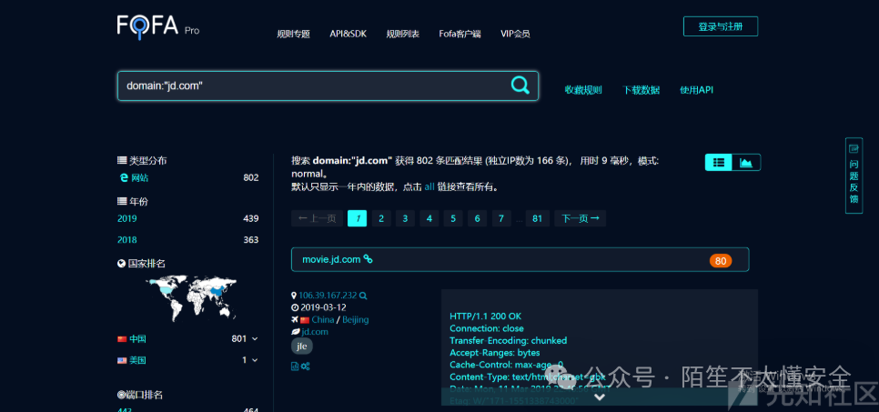Click the 国家排名 section heading
879x412 pixels.
[x=141, y=264]
